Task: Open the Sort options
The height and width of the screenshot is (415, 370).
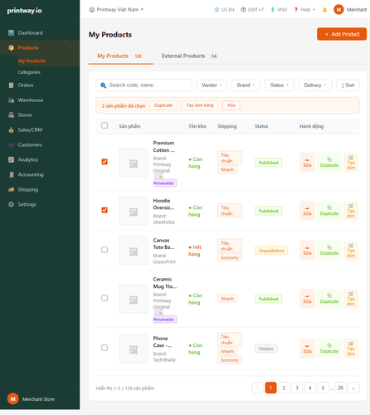Action: pos(348,85)
